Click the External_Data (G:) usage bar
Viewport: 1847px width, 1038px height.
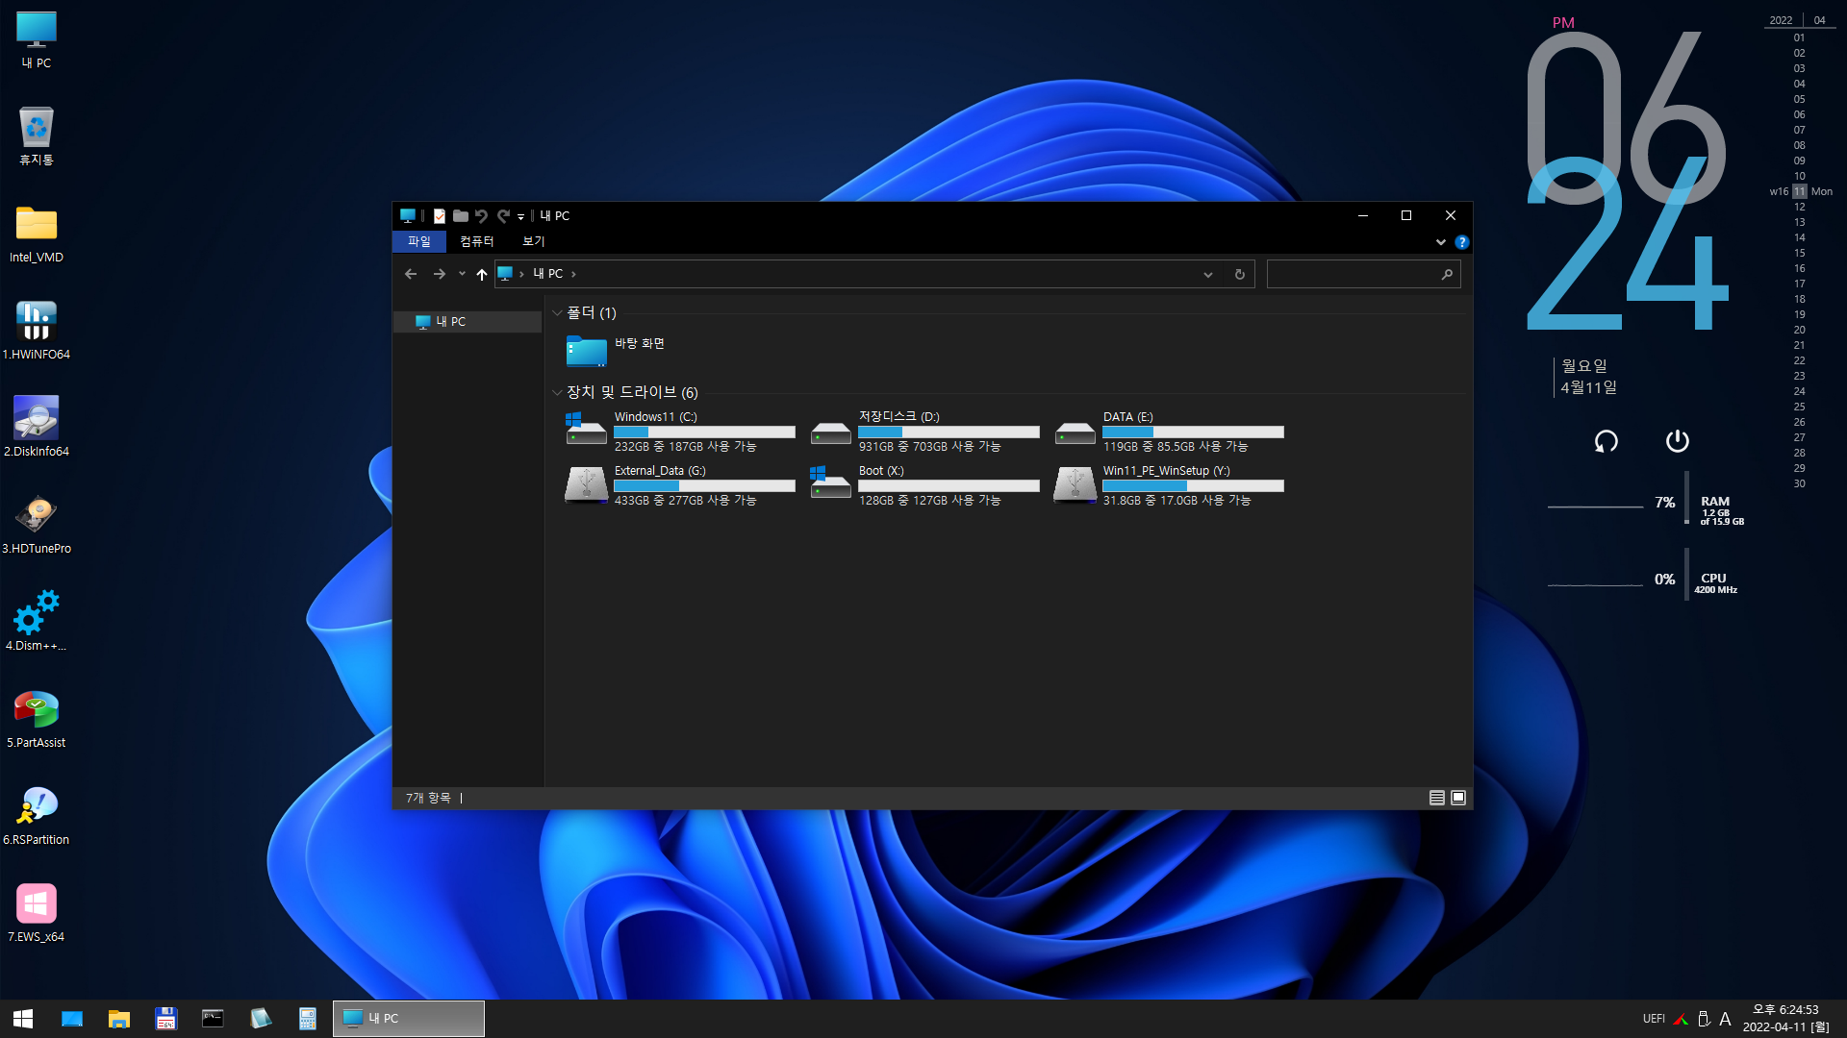[704, 486]
